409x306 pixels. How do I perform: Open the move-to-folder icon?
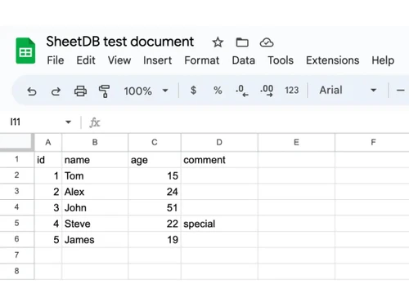tap(242, 42)
